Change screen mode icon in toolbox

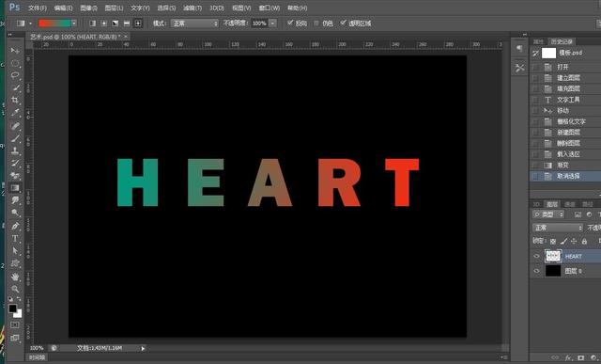[x=15, y=338]
